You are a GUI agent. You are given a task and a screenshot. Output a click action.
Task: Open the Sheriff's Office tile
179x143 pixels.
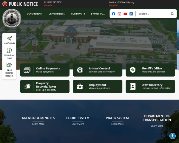[x=150, y=70]
